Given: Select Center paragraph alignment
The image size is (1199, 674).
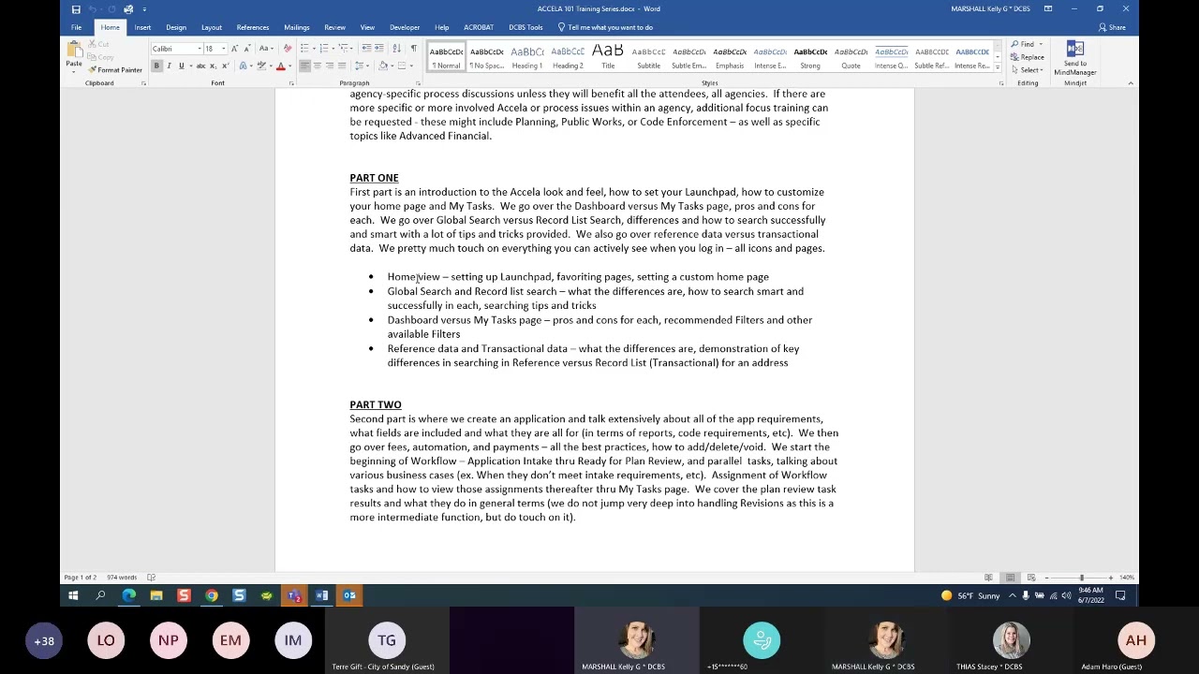Looking at the screenshot, I should tap(317, 66).
